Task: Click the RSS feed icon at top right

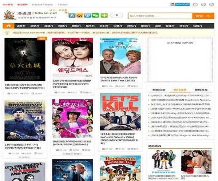Action: point(211,4)
